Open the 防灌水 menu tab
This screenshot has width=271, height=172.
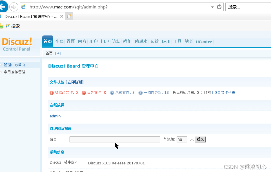coord(141,41)
